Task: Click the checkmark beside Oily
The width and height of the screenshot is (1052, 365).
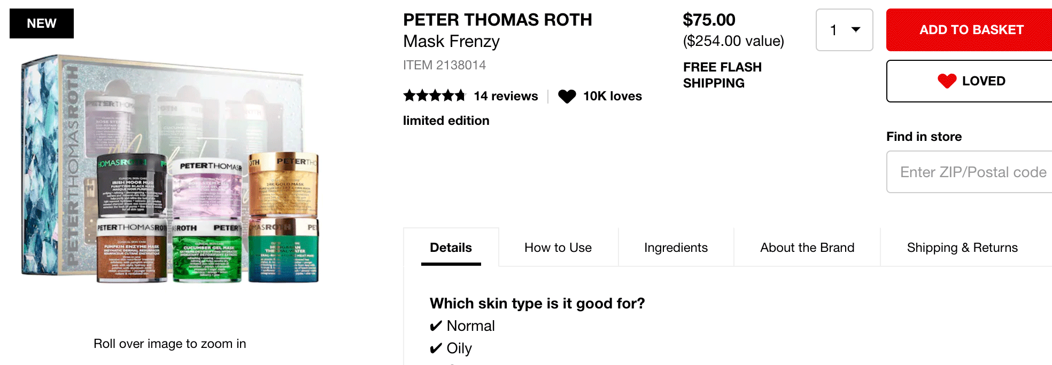Action: click(436, 348)
